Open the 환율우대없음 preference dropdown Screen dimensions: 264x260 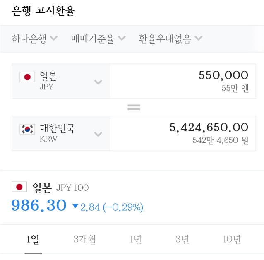(170, 39)
